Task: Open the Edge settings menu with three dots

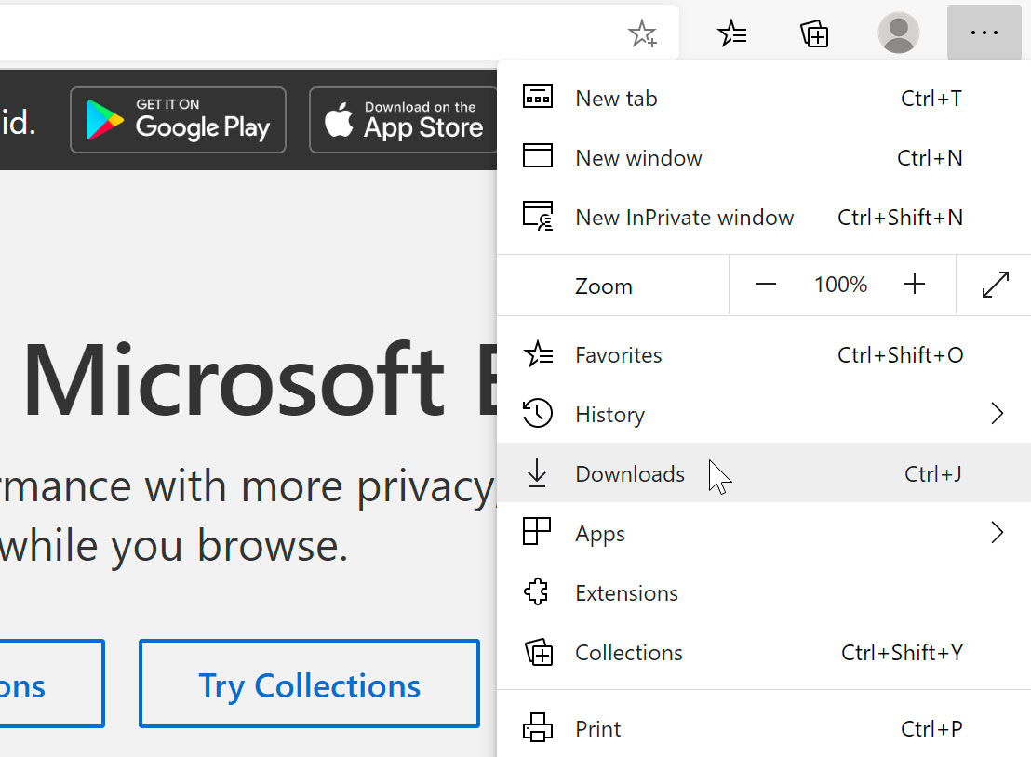Action: [x=984, y=33]
